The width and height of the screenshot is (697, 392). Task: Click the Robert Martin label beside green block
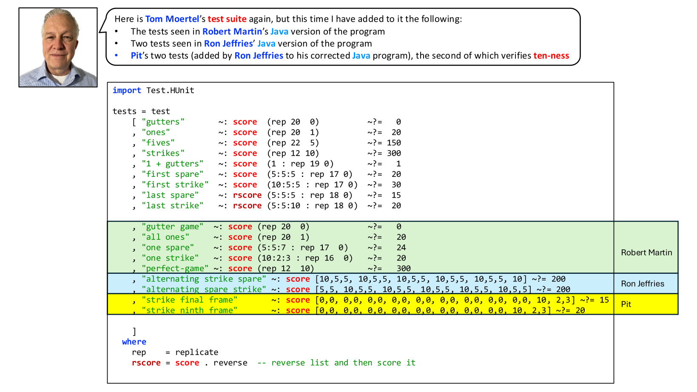pos(646,253)
